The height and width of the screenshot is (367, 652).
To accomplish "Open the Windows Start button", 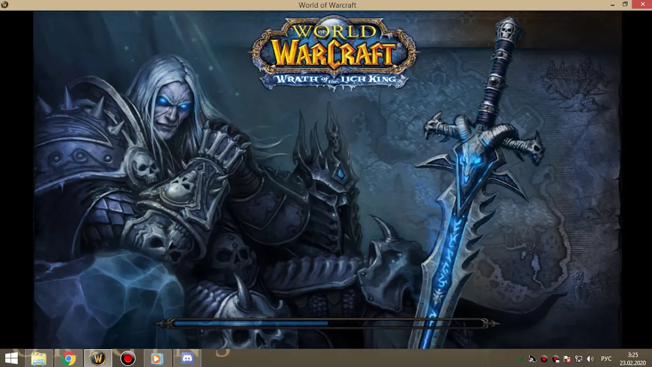I will click(x=11, y=359).
